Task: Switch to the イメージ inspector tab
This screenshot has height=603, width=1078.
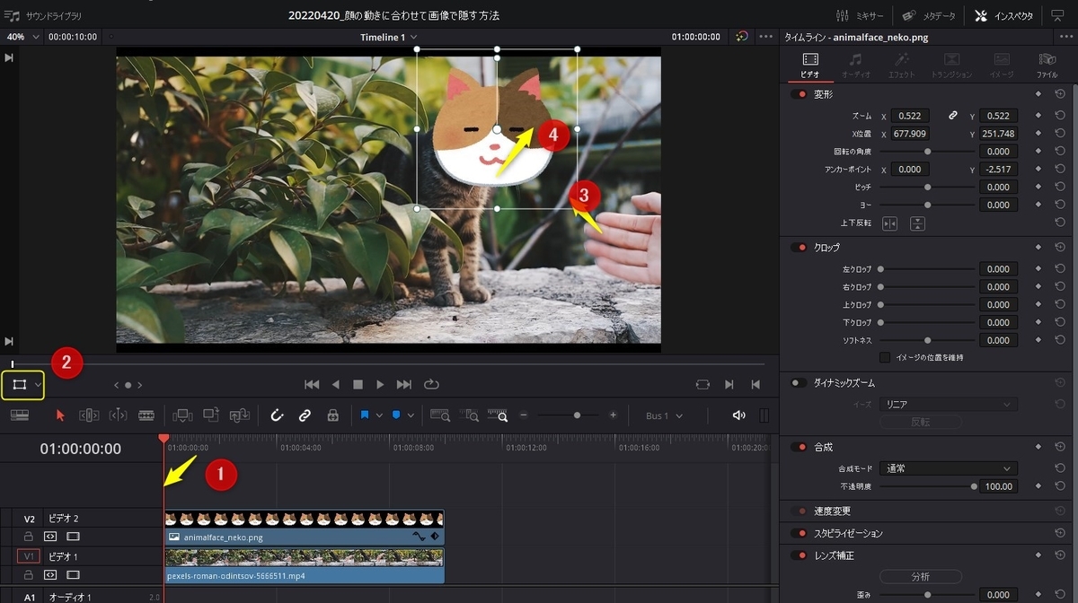Action: pos(1001,65)
